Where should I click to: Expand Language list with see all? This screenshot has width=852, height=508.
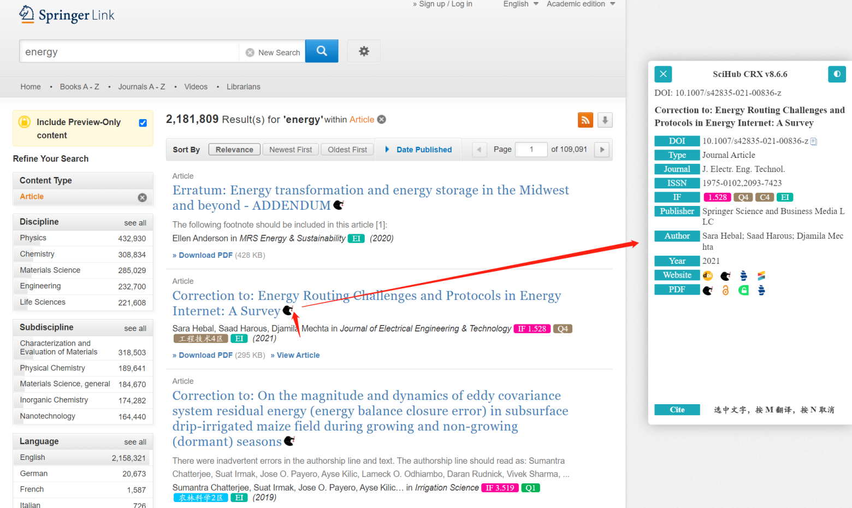135,442
